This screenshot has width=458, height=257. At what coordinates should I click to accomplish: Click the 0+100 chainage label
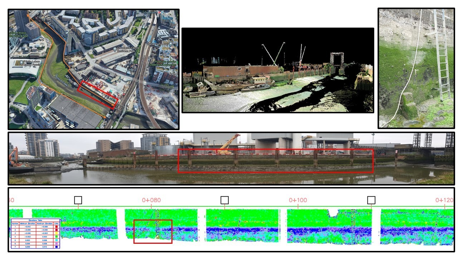click(298, 200)
